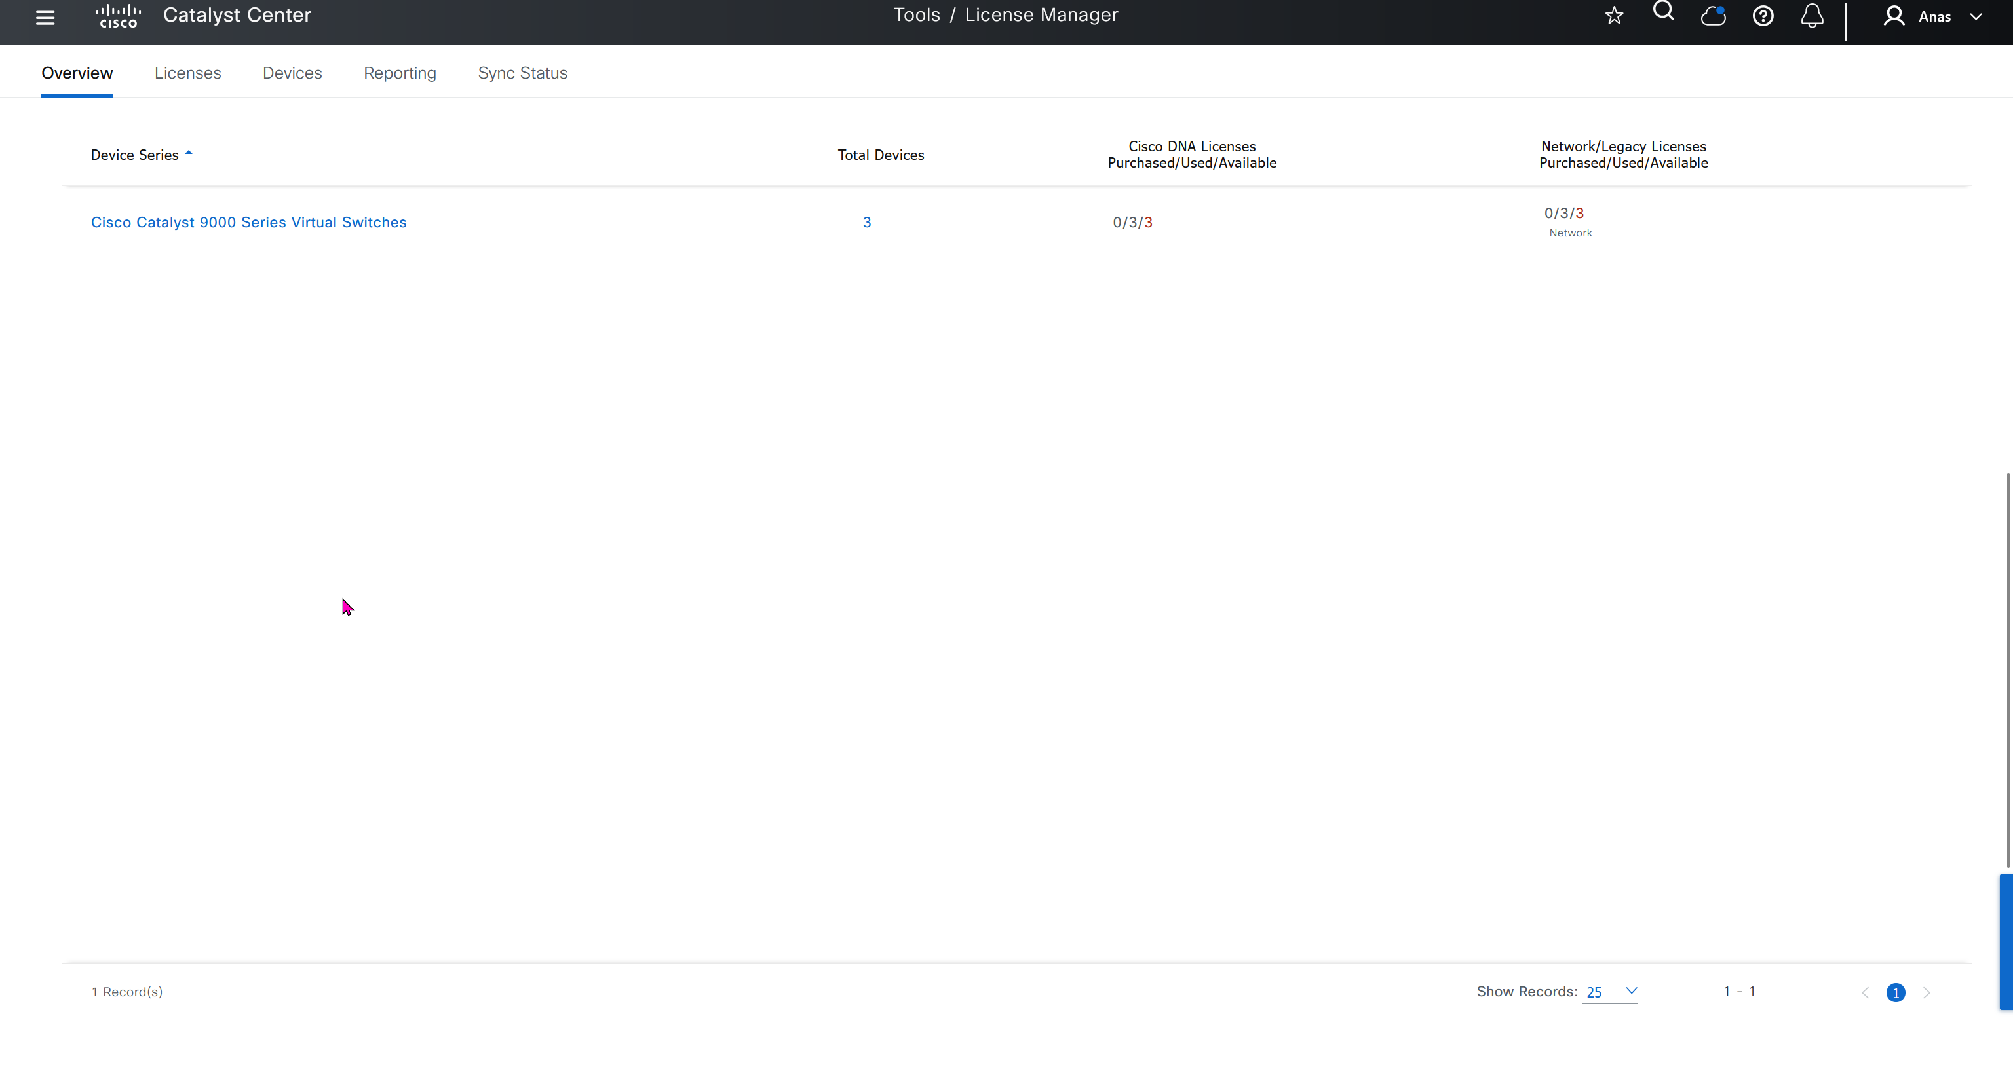
Task: Click the next page arrow
Action: 1927,992
